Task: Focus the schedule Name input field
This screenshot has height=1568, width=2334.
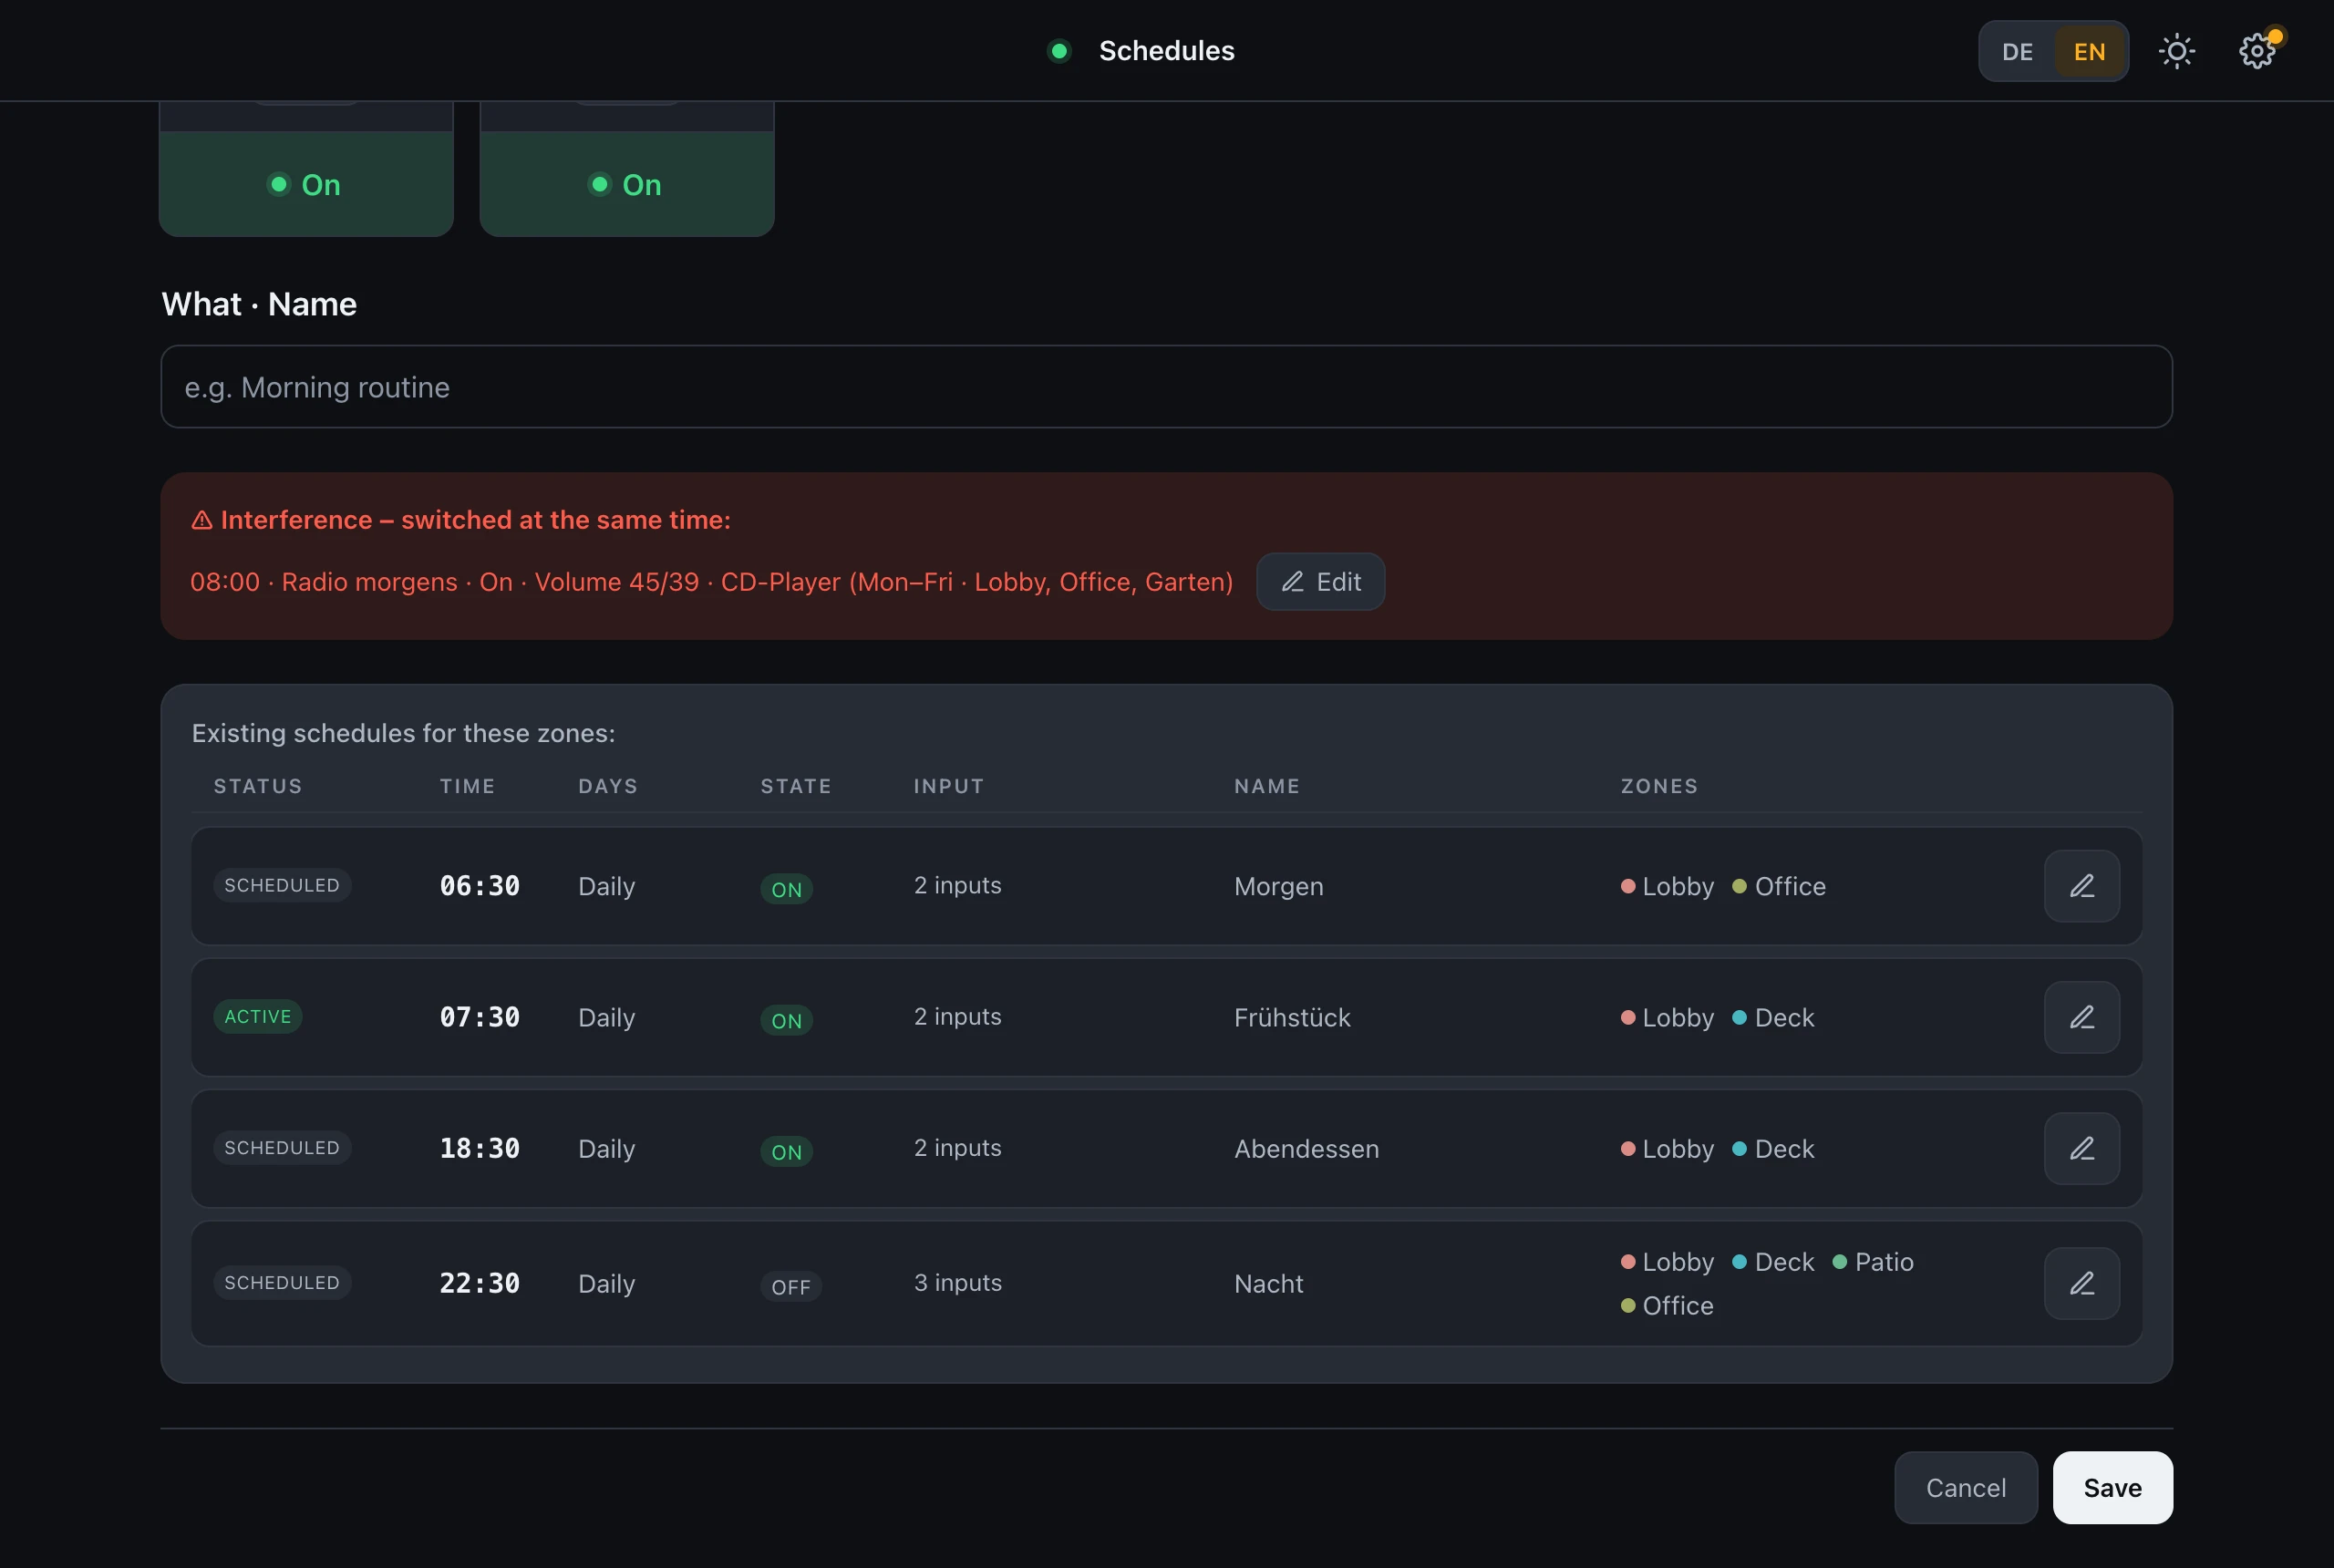Action: coord(1166,387)
